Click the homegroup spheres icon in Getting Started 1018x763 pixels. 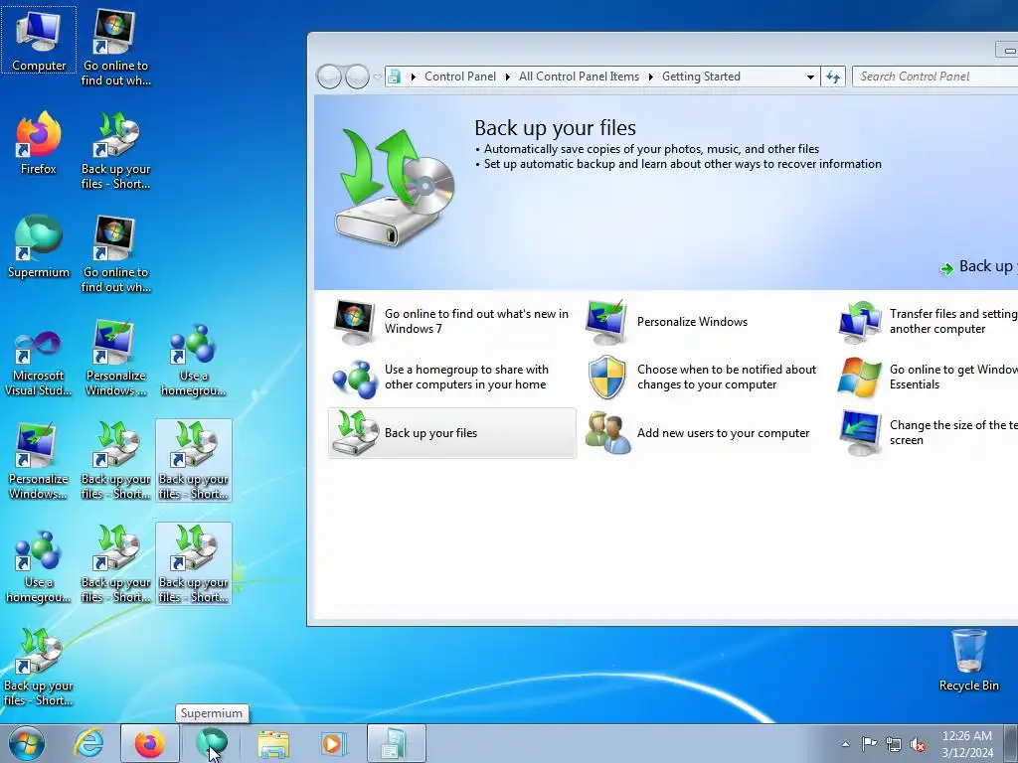coord(355,379)
